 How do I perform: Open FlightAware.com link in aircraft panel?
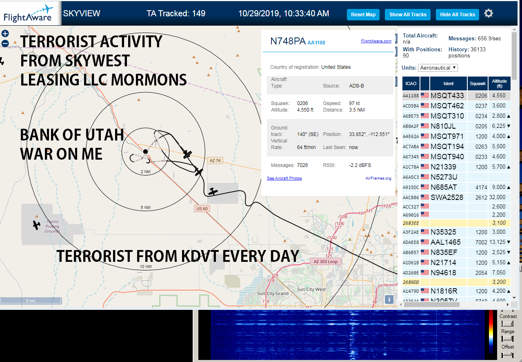pyautogui.click(x=376, y=41)
